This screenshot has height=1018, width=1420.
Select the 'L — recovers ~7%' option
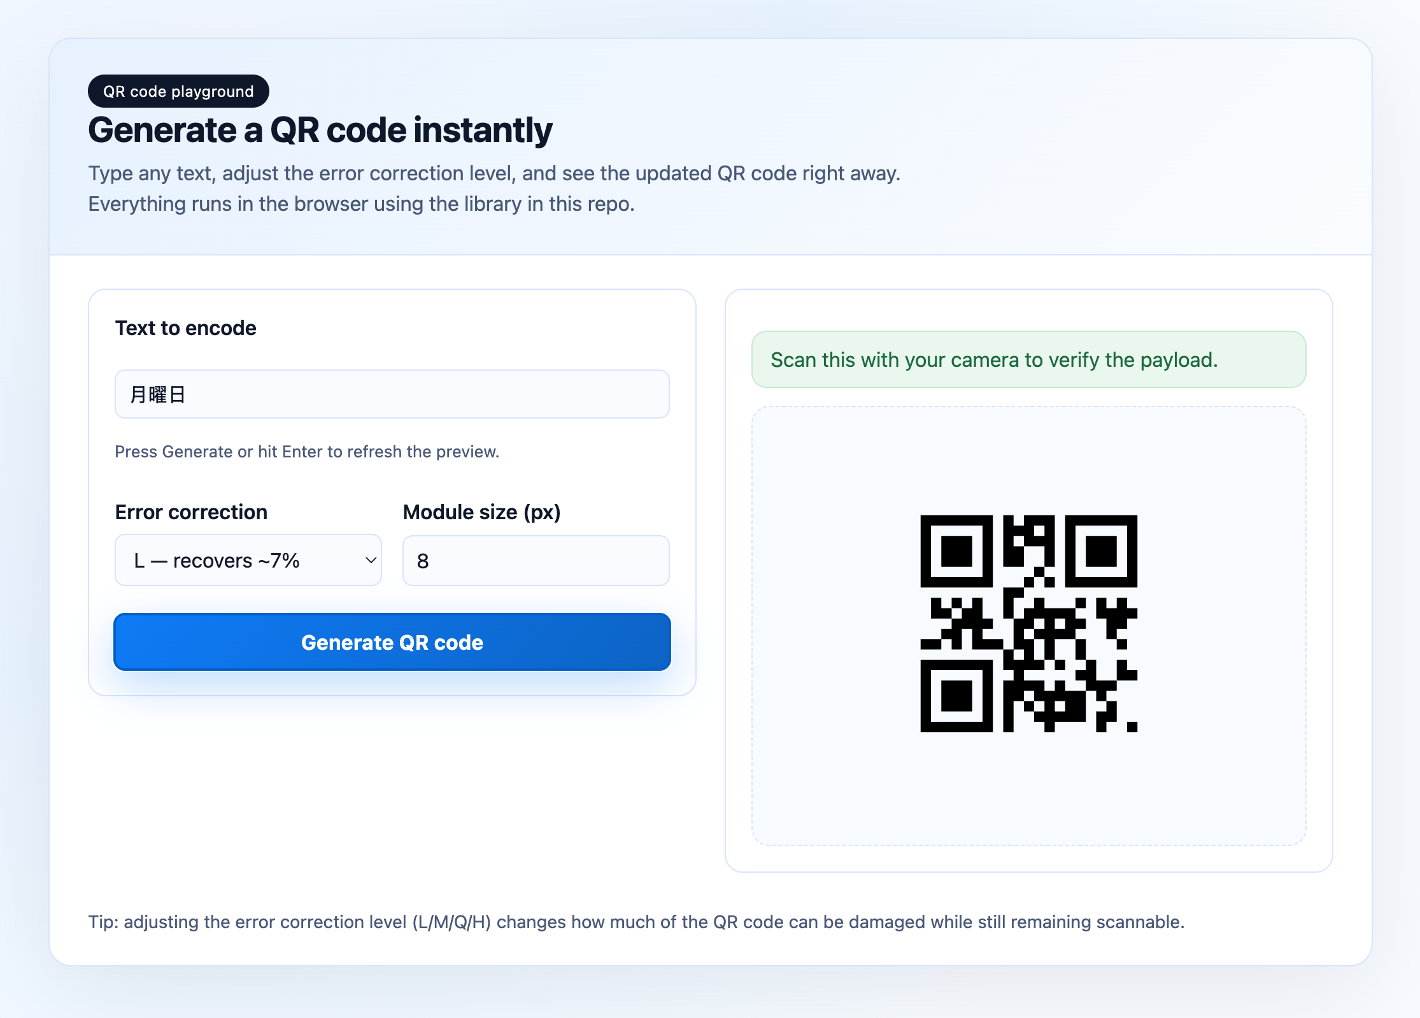tap(217, 560)
